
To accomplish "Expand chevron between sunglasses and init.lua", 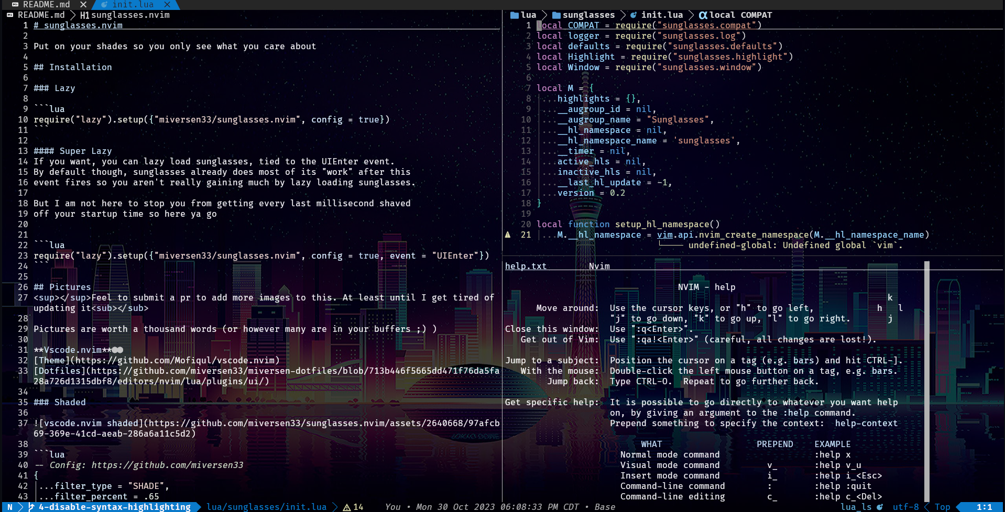I will tap(623, 15).
